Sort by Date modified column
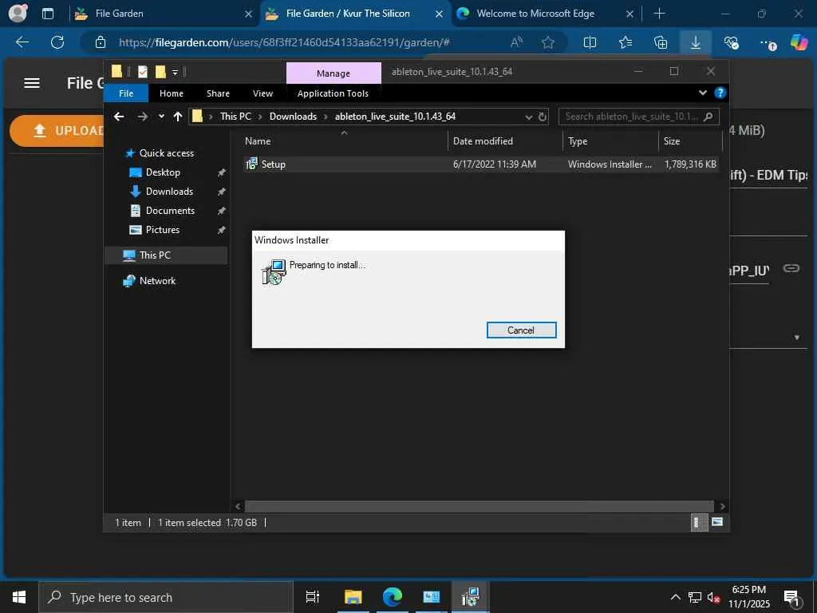The height and width of the screenshot is (613, 817). coord(505,141)
